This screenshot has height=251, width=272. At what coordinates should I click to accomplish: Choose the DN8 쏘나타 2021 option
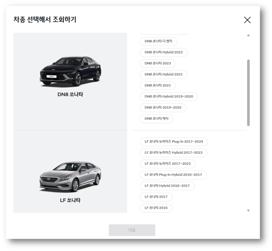(x=158, y=86)
